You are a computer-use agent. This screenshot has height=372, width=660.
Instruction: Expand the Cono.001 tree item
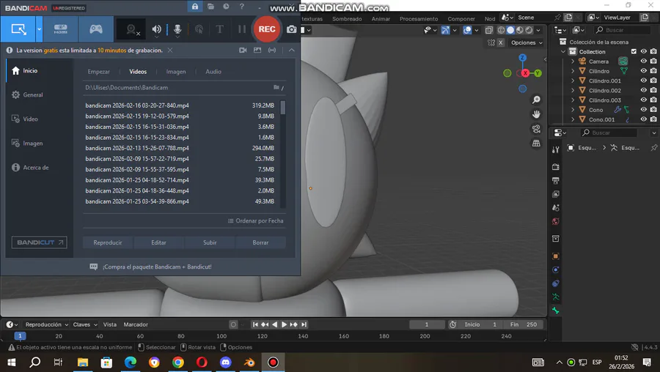point(573,119)
